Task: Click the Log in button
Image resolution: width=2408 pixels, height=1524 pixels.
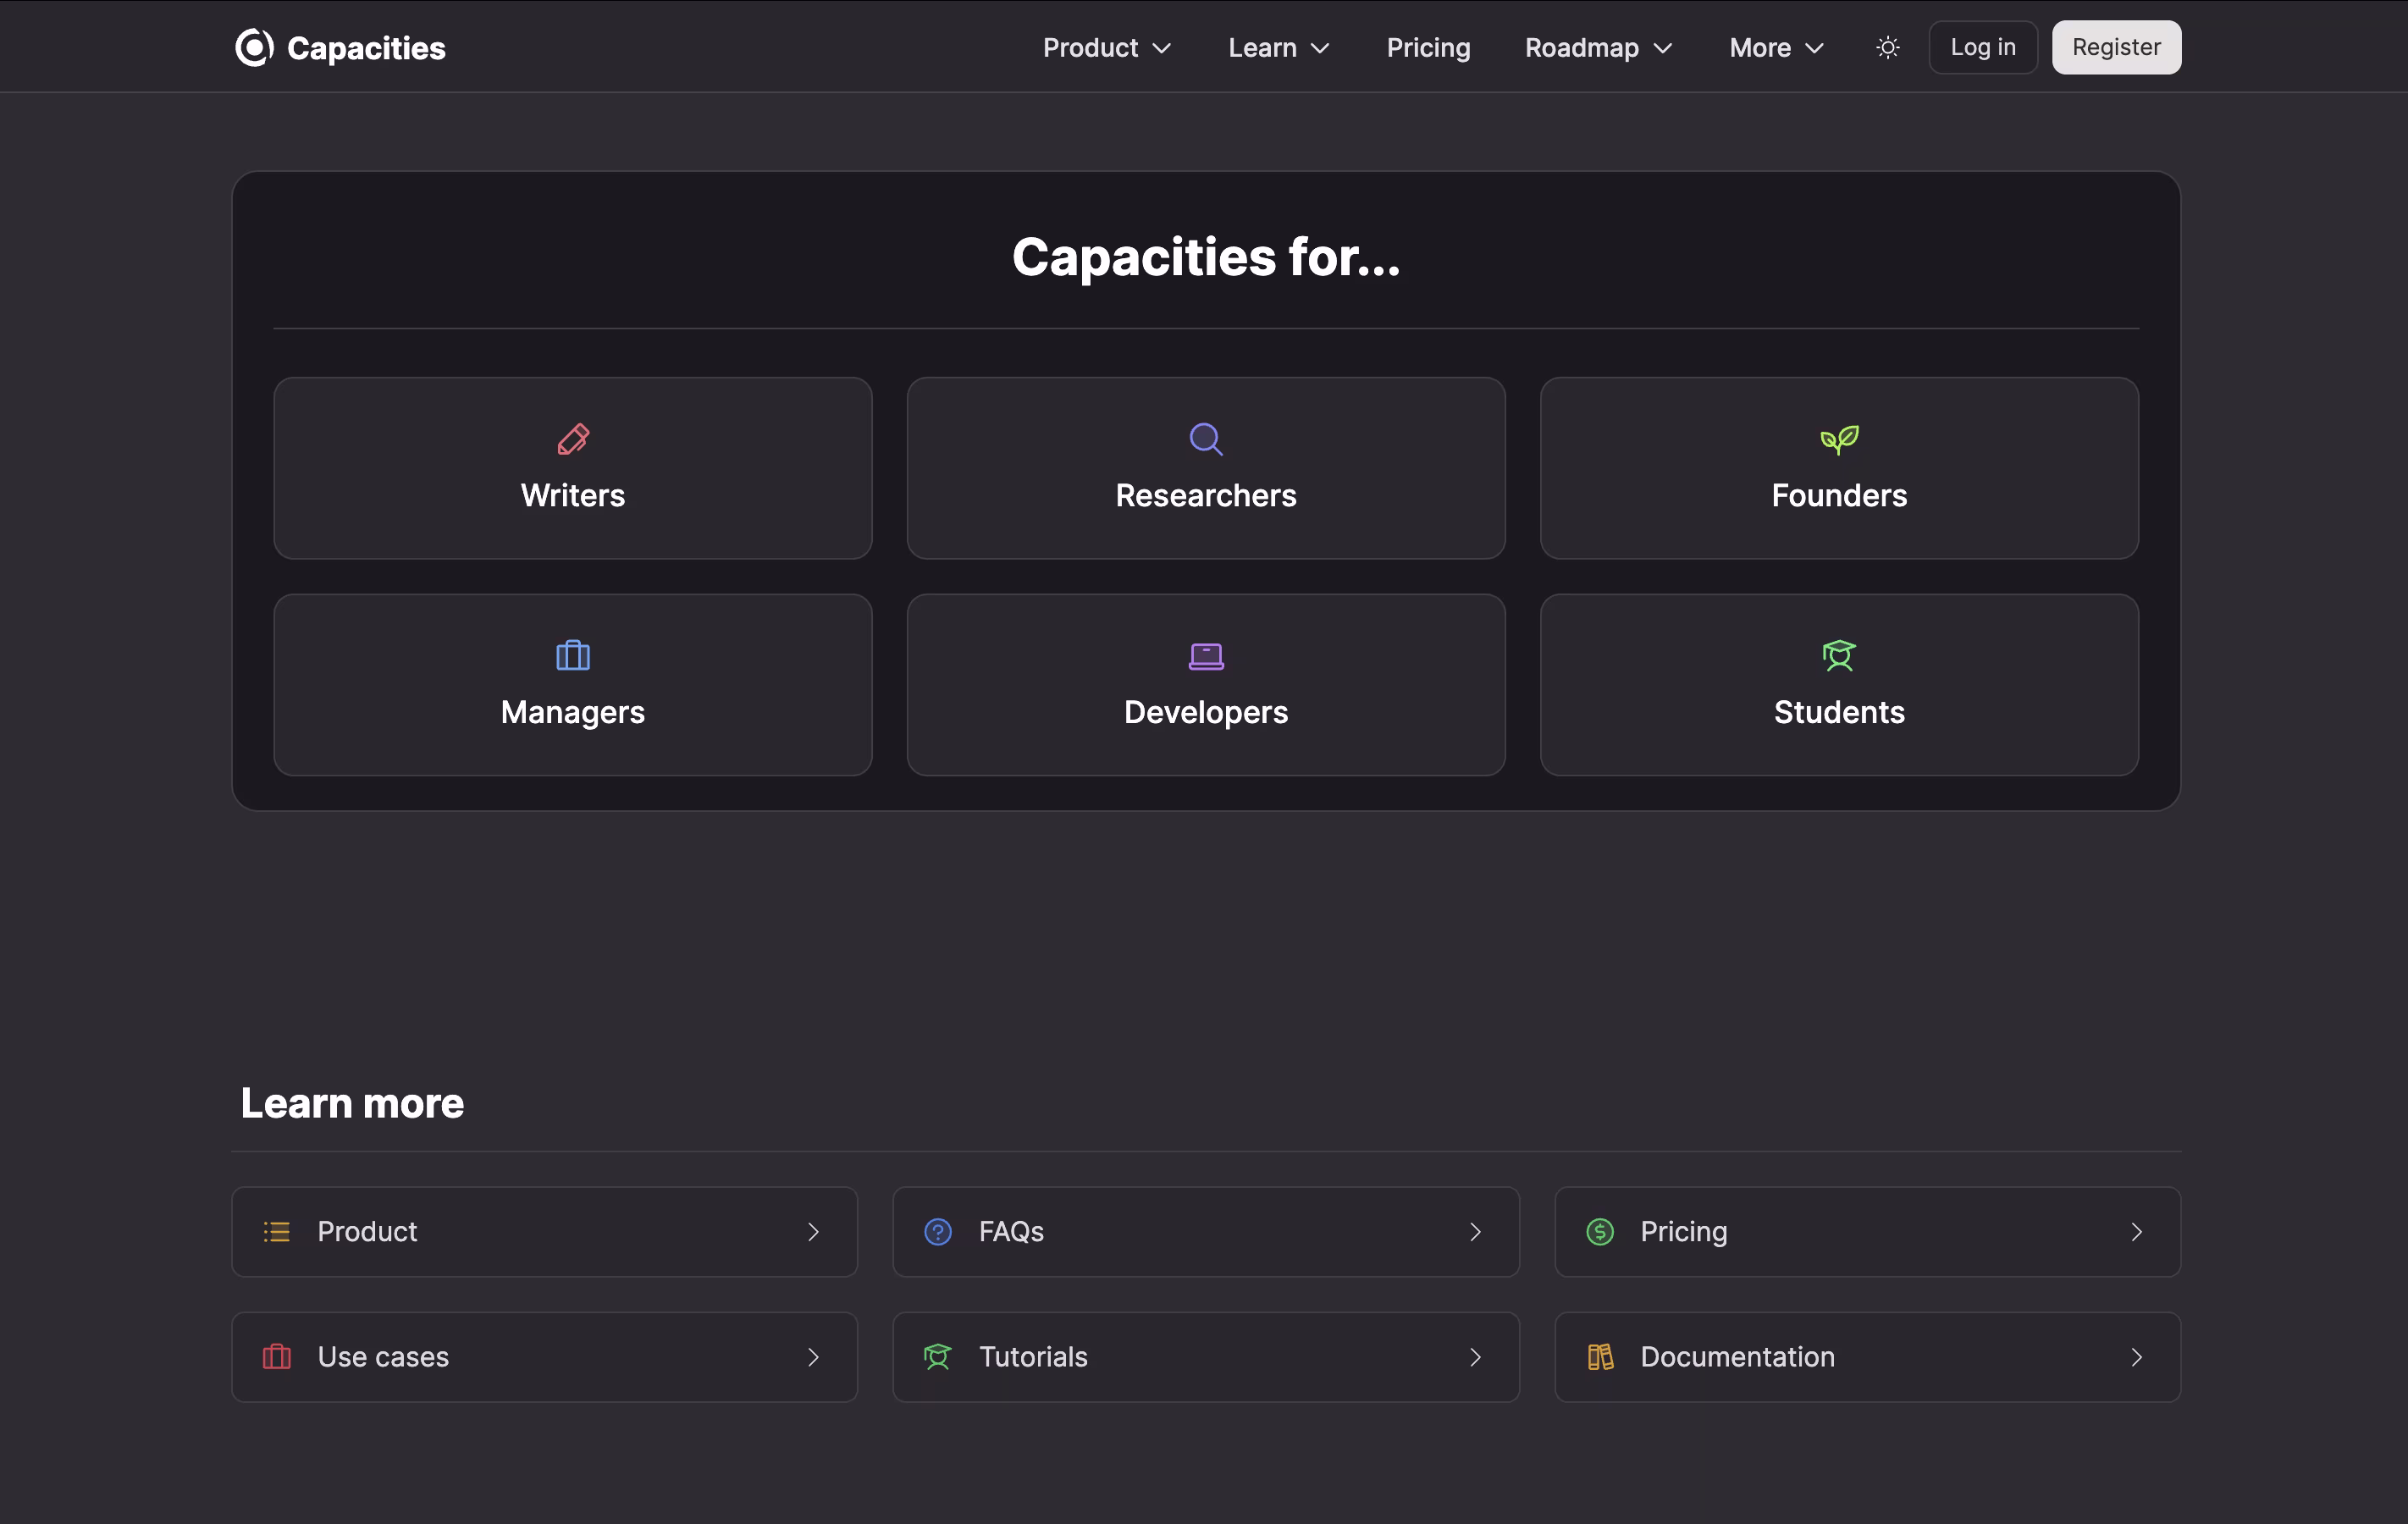Action: pos(1982,47)
